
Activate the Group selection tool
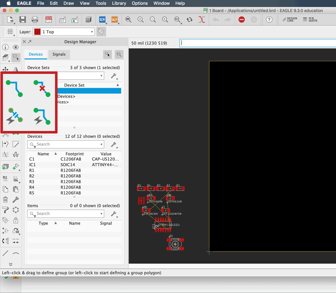16,58
